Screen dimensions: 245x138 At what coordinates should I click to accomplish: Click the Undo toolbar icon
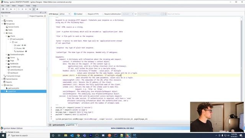click(x=11, y=9)
